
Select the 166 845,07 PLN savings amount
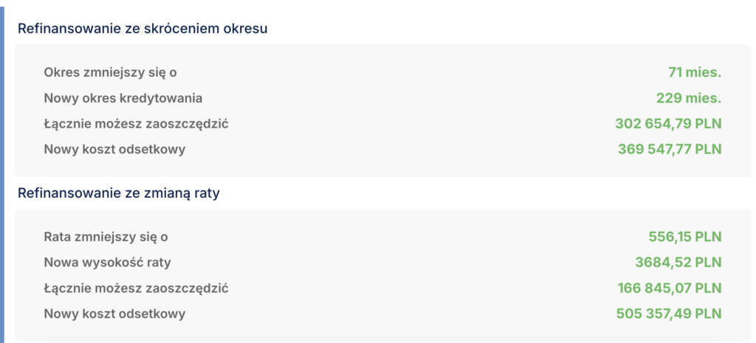coord(669,288)
